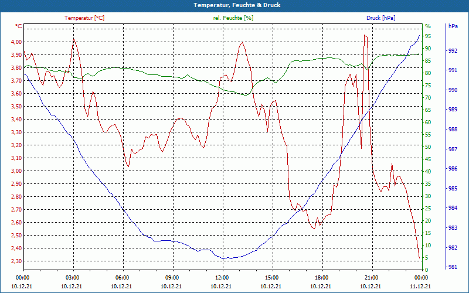Click green humidity axis value '25'
Screen dimensions: 469x293
point(428,209)
